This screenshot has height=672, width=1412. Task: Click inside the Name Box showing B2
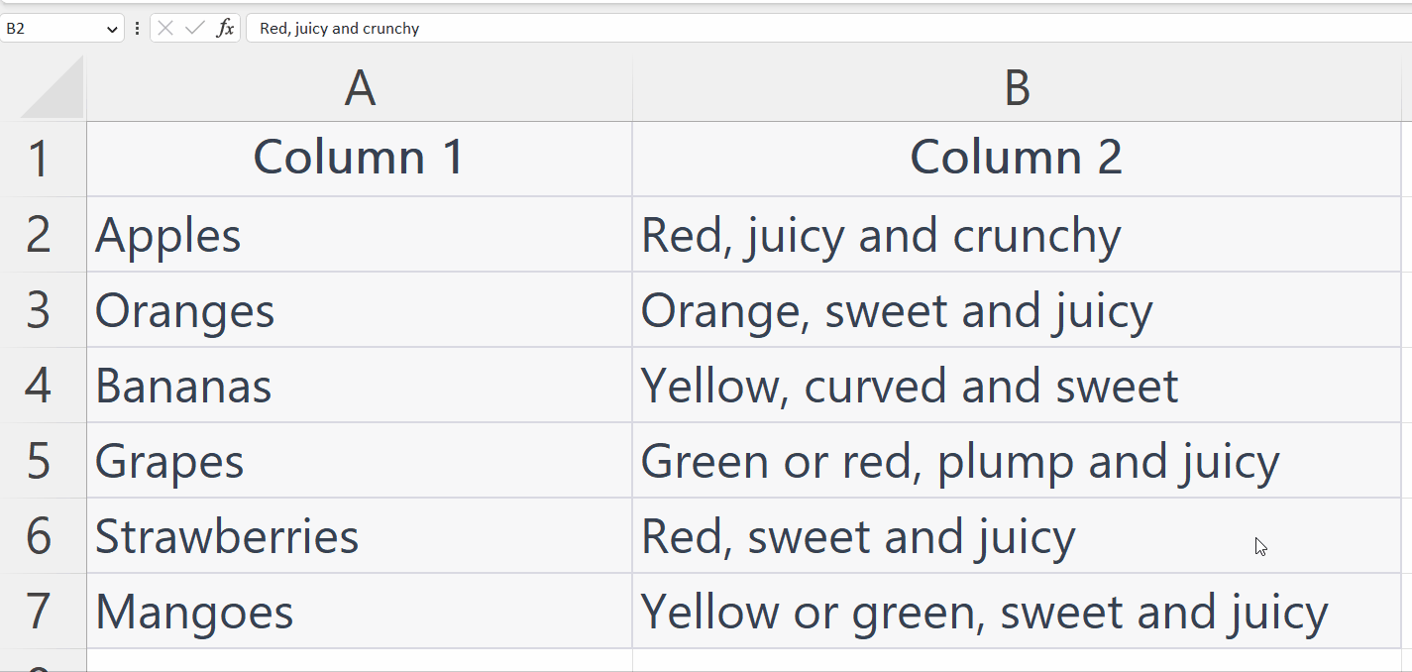50,29
